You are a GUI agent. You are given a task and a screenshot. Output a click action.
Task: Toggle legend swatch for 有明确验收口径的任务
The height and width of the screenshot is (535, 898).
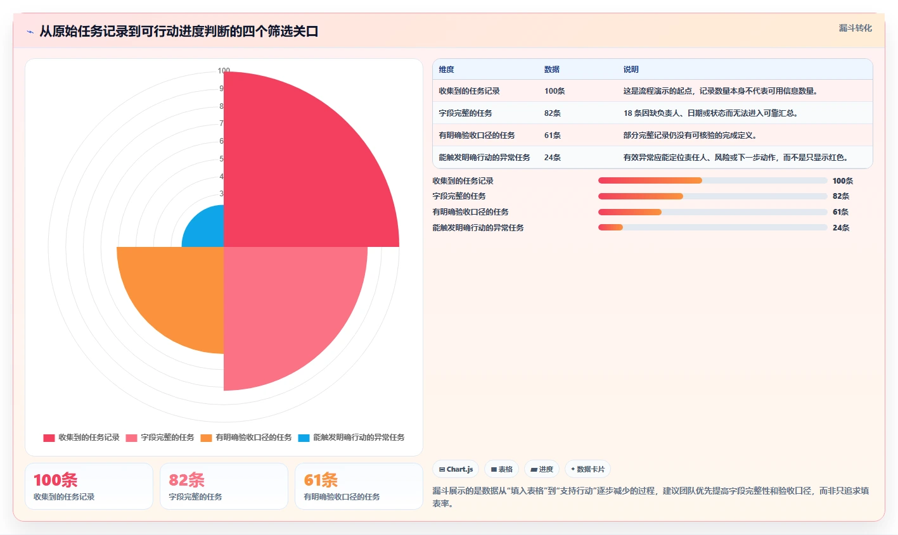pos(206,437)
